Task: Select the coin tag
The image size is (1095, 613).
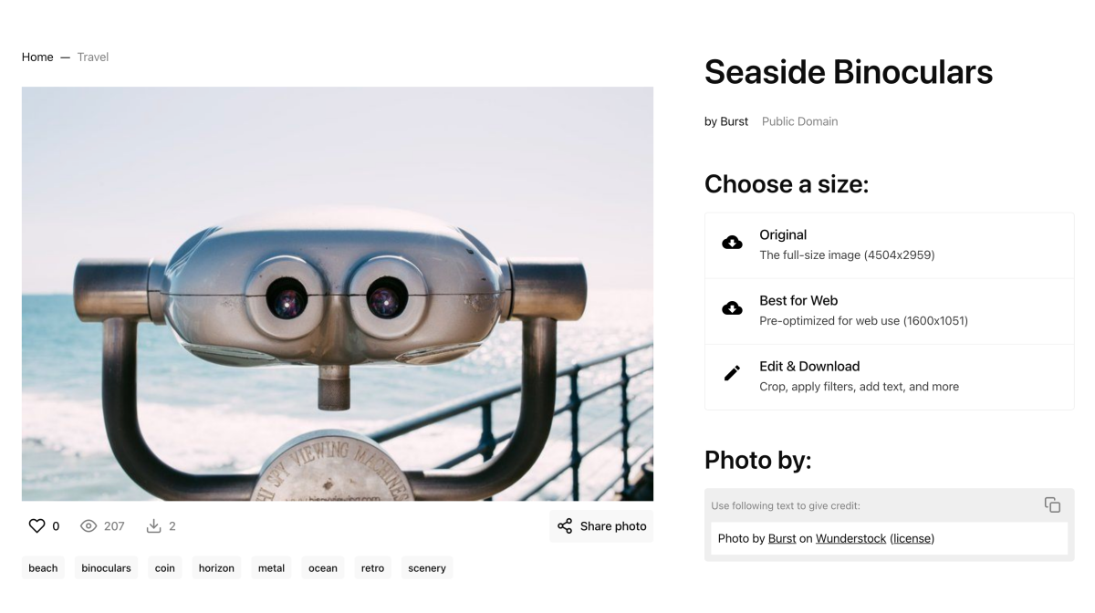Action: (165, 568)
